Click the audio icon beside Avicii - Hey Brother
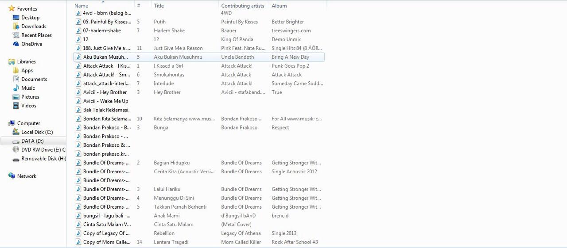 click(x=78, y=92)
